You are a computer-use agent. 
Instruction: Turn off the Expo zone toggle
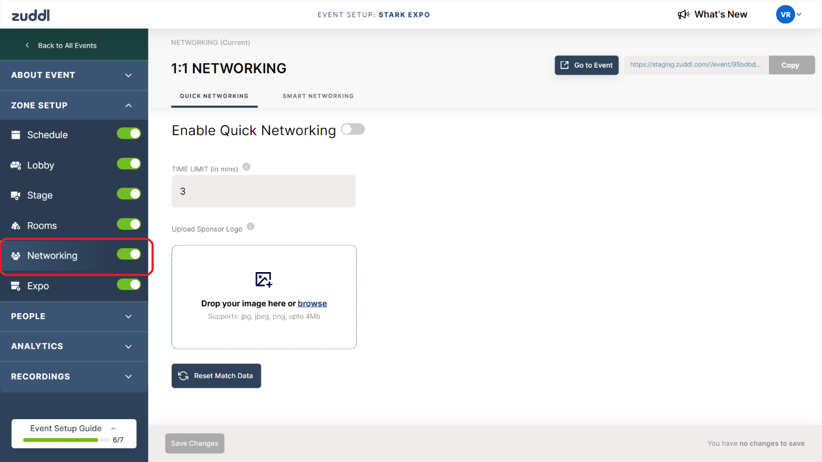[x=129, y=285]
